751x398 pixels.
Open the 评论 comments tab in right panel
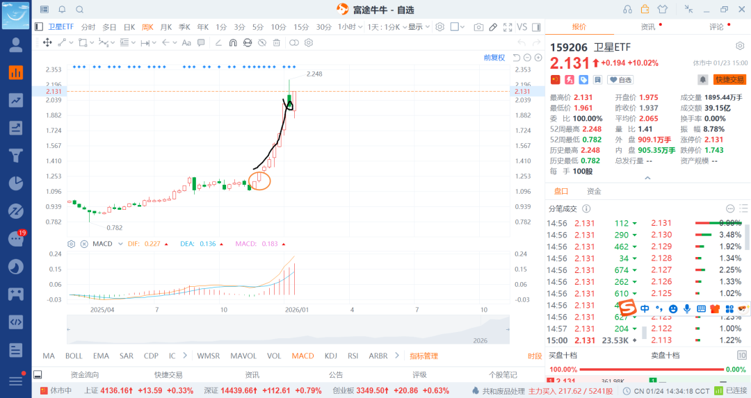(716, 27)
